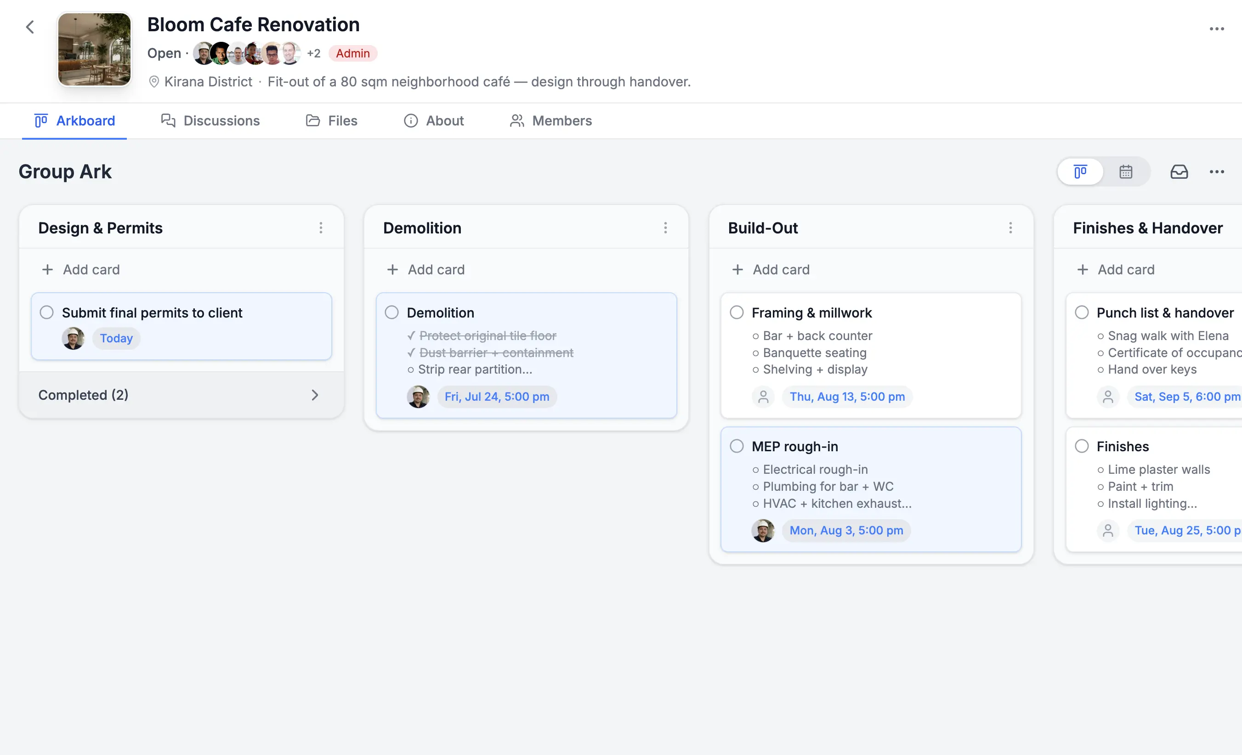Switch to calendar view in Group Ark
The image size is (1242, 755).
pyautogui.click(x=1126, y=172)
